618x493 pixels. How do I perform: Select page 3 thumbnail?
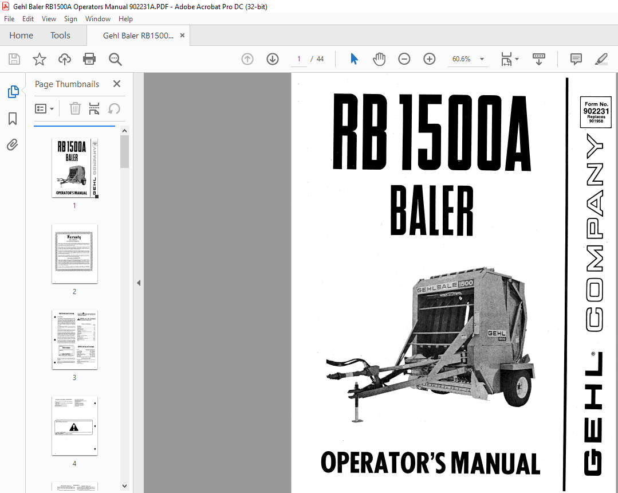74,339
